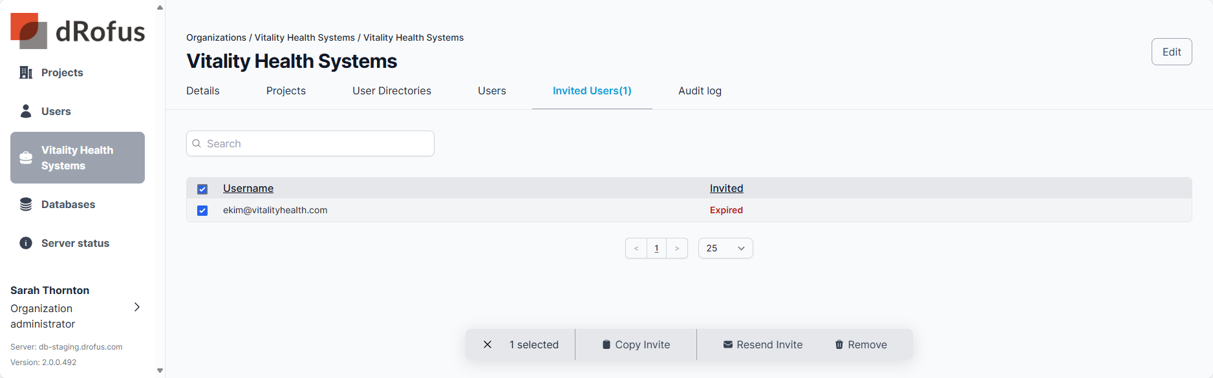This screenshot has width=1213, height=378.
Task: Click Resend Invite button
Action: point(762,344)
